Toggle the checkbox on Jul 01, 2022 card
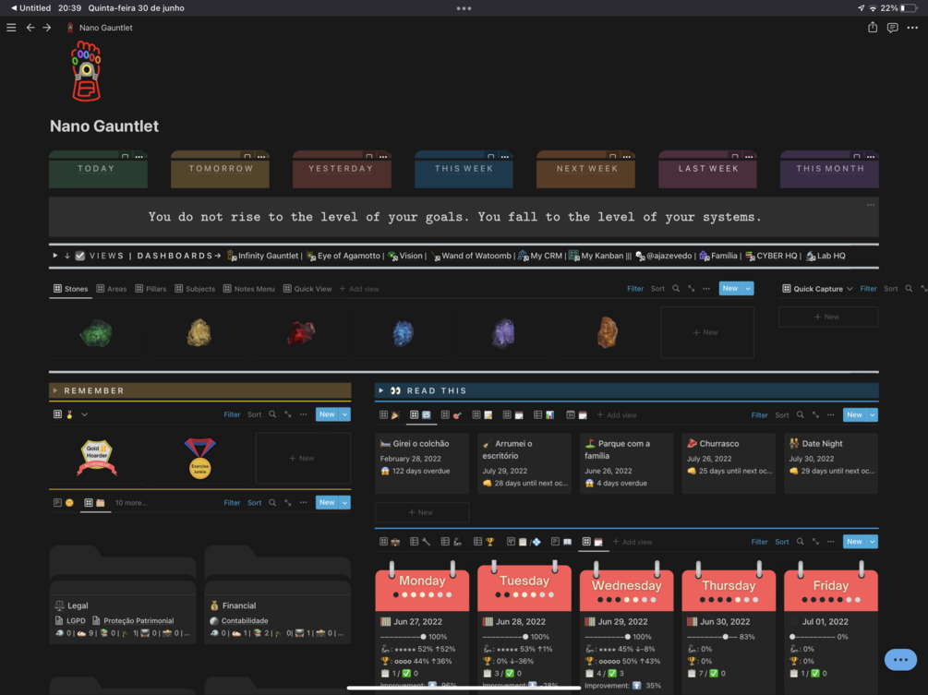Screen dimensions: 928x695 (x=794, y=622)
